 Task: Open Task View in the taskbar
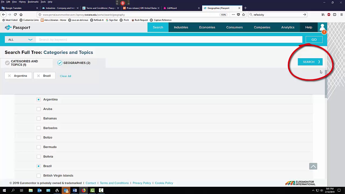21,190
